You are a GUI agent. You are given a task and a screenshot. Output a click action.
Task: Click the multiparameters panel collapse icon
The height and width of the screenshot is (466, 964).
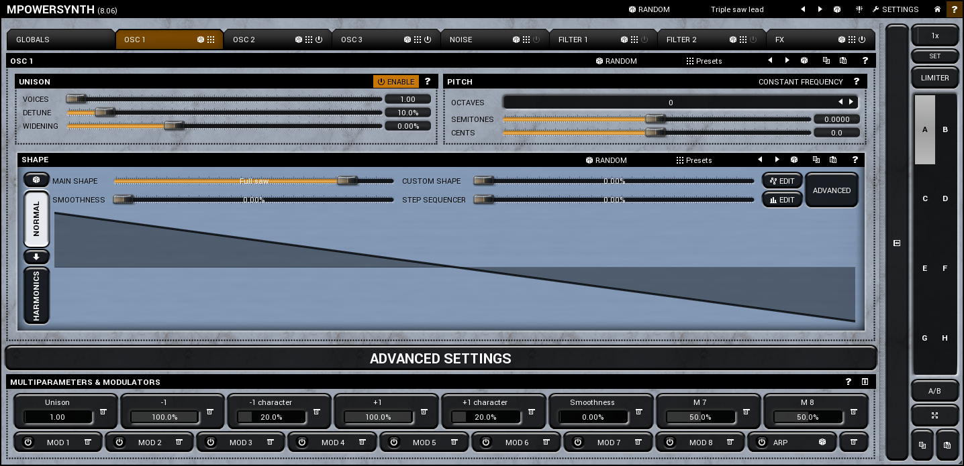pos(865,382)
